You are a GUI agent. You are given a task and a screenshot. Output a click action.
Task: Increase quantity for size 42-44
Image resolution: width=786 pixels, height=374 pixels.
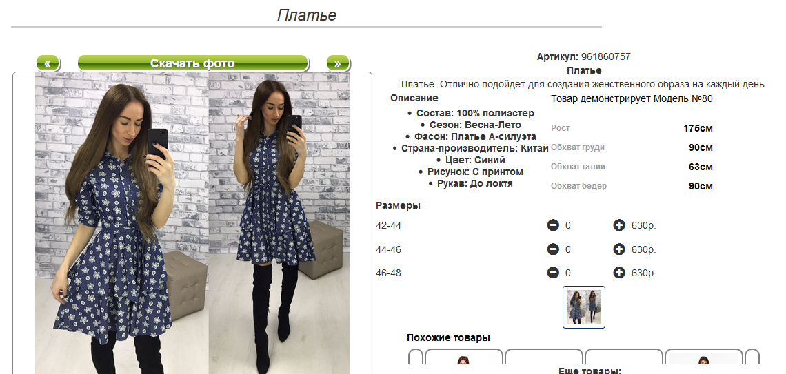point(619,225)
